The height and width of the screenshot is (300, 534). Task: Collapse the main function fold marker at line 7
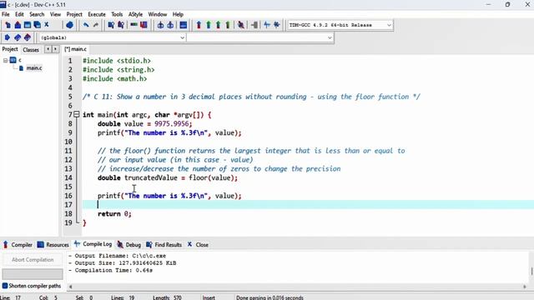77,114
